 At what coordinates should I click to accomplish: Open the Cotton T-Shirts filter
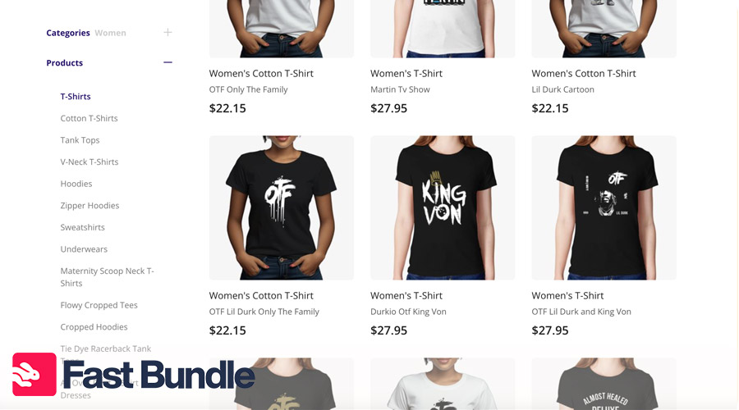coord(89,118)
